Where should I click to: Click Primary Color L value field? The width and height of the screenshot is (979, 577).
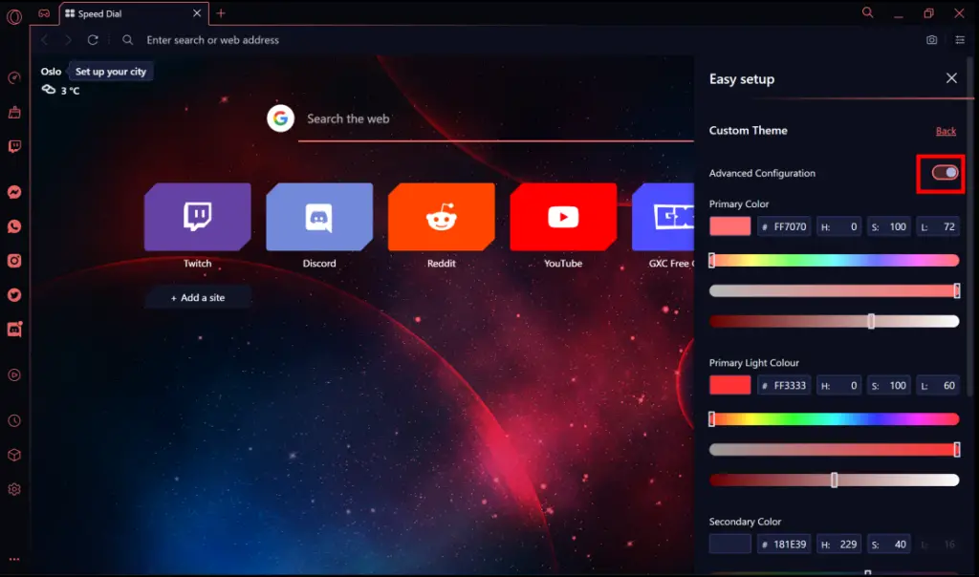click(x=938, y=226)
